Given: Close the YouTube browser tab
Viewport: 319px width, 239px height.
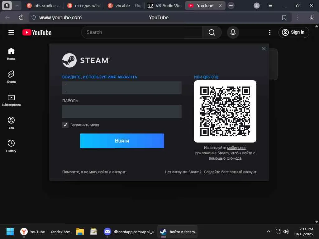Looking at the screenshot, I should click(x=220, y=6).
